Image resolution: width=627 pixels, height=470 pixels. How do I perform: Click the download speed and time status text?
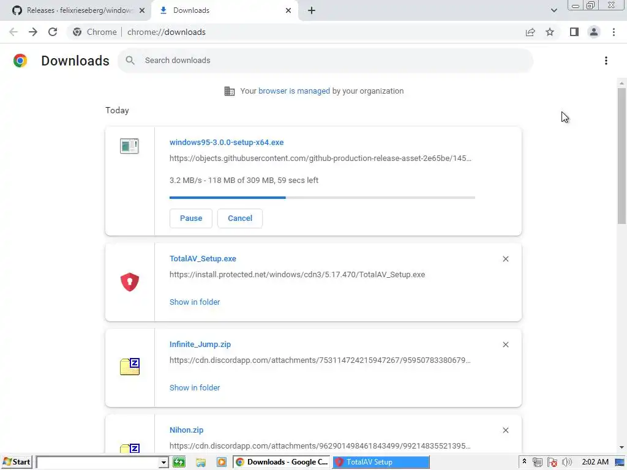point(244,181)
